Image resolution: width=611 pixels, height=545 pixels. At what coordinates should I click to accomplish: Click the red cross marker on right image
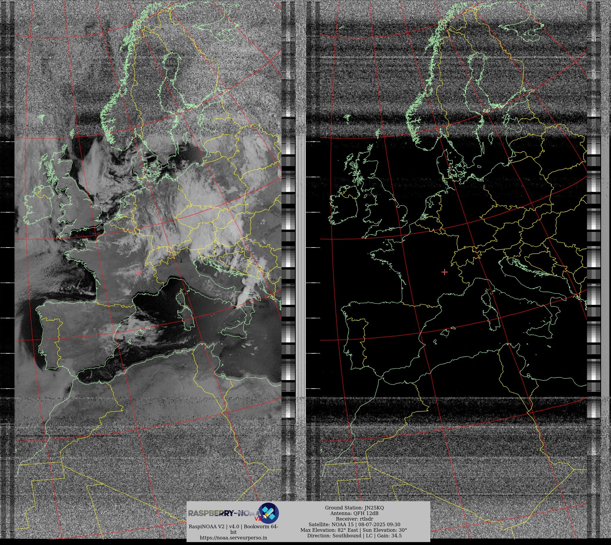click(x=444, y=272)
